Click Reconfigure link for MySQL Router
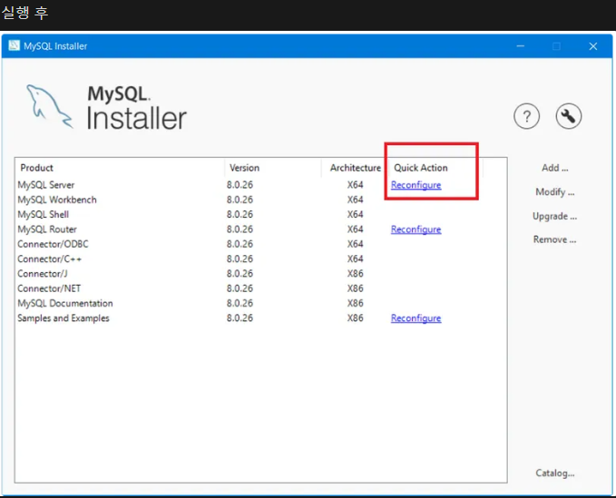616x498 pixels. [416, 229]
